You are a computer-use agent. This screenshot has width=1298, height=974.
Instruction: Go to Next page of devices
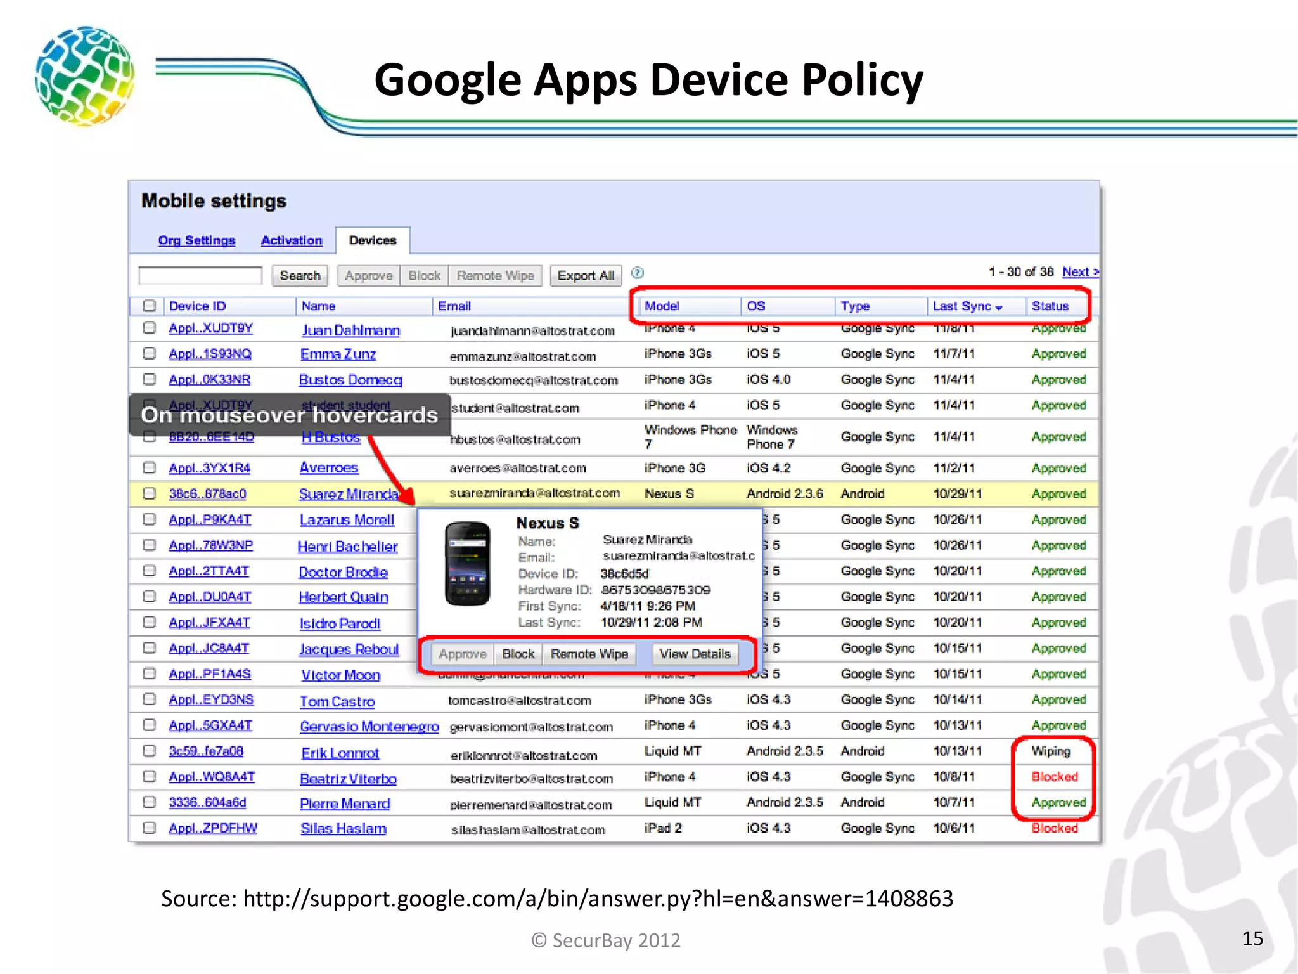tap(1080, 272)
